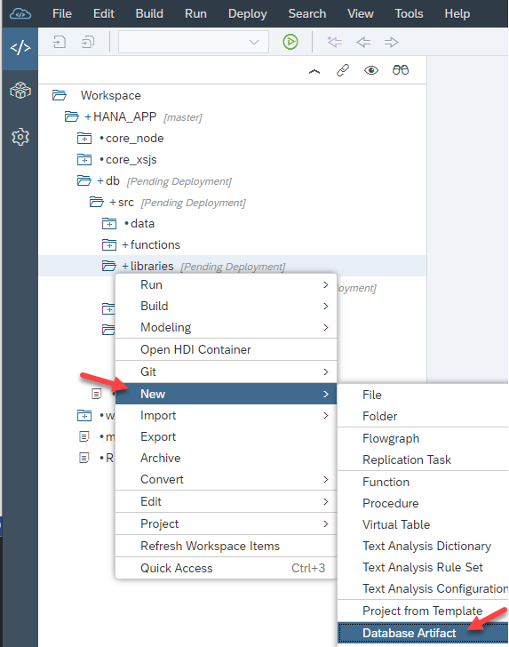Navigate back with the left arrow icon

coord(363,42)
